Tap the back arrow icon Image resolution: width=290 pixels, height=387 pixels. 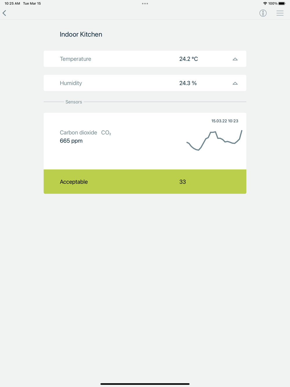(4, 13)
